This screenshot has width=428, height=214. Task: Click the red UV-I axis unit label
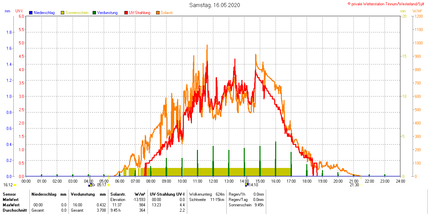19,11
